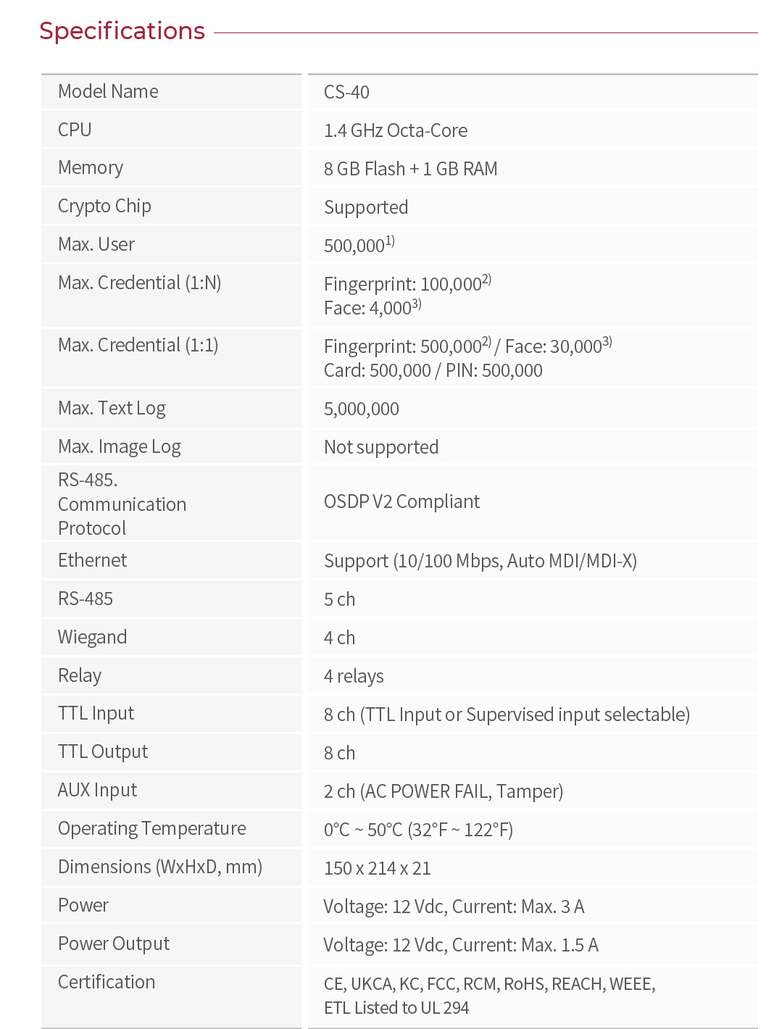Click the CS-40 model value
This screenshot has height=1029, width=774.
click(346, 92)
